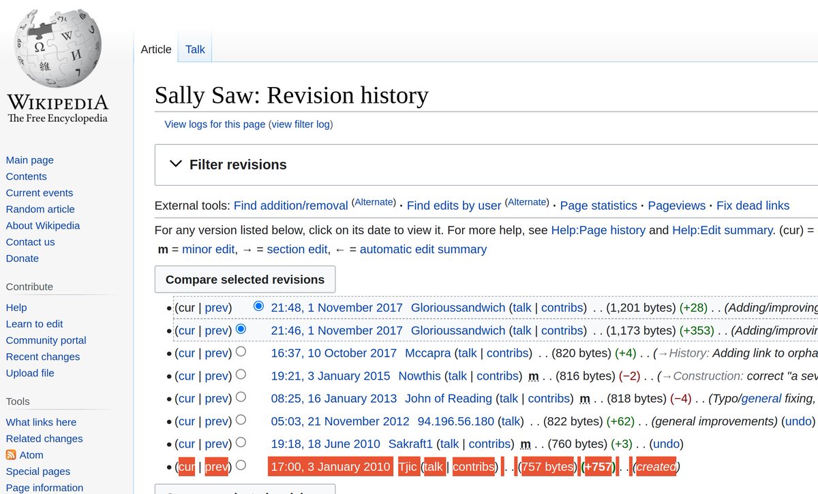Image resolution: width=818 pixels, height=494 pixels.
Task: Open contribs for Mccapra
Action: [x=508, y=353]
